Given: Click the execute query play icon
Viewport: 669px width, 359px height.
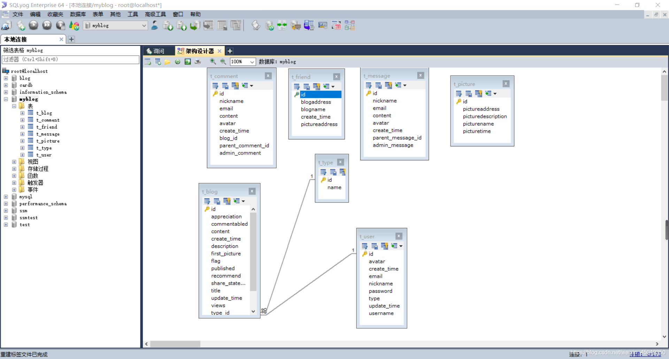Looking at the screenshot, I should coord(33,25).
